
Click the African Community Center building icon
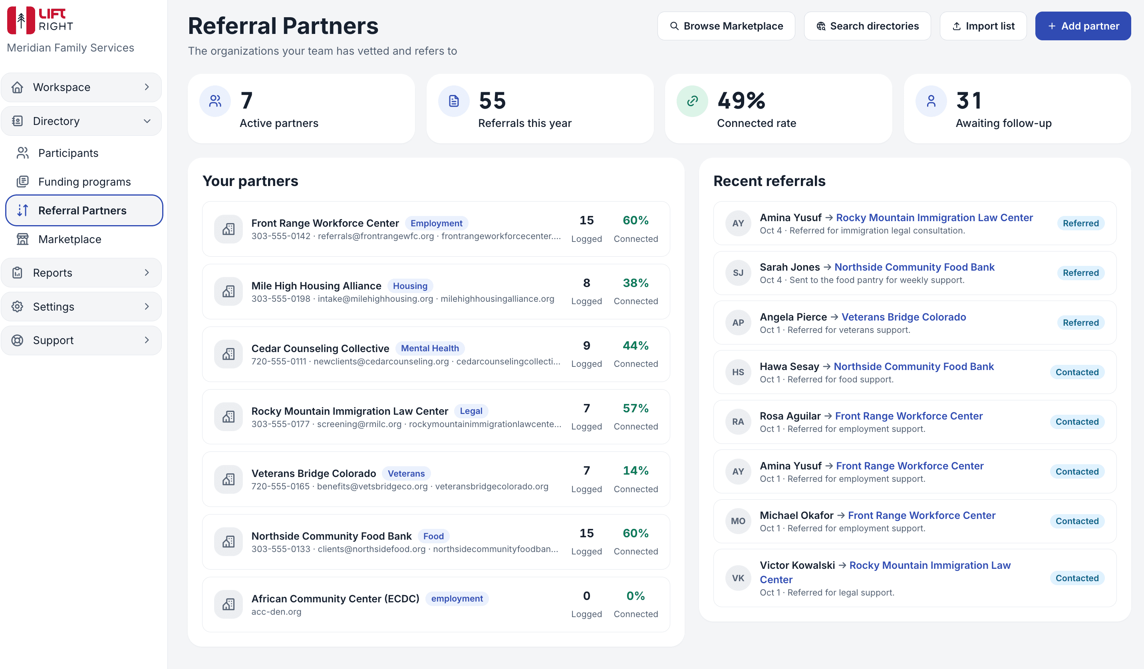[x=228, y=605]
